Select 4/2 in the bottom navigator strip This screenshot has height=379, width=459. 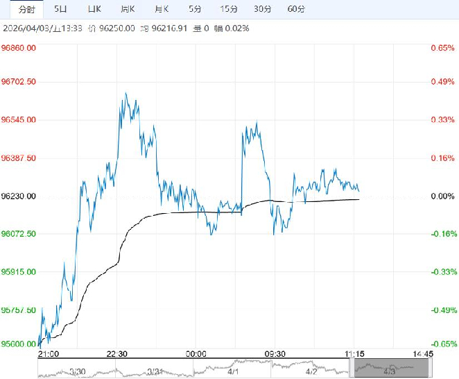[313, 372]
